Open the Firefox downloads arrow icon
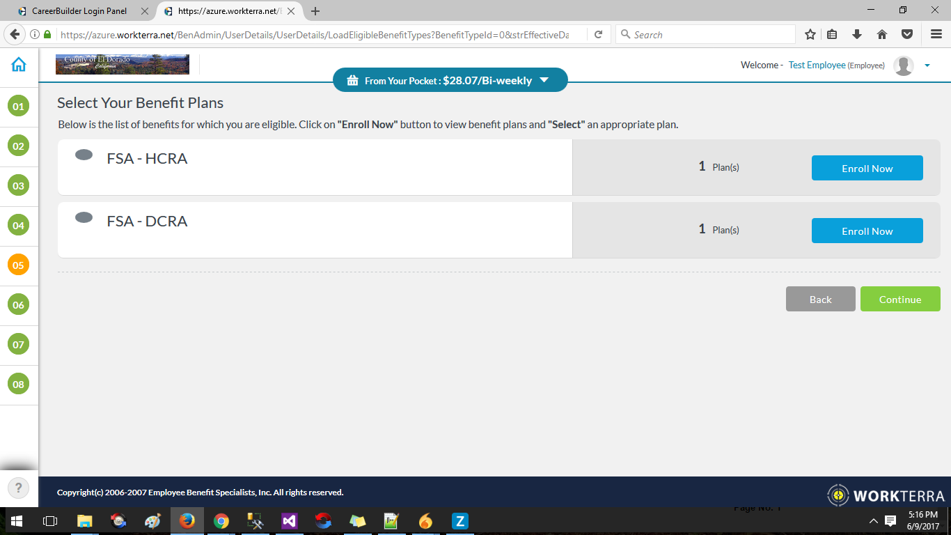 (857, 35)
